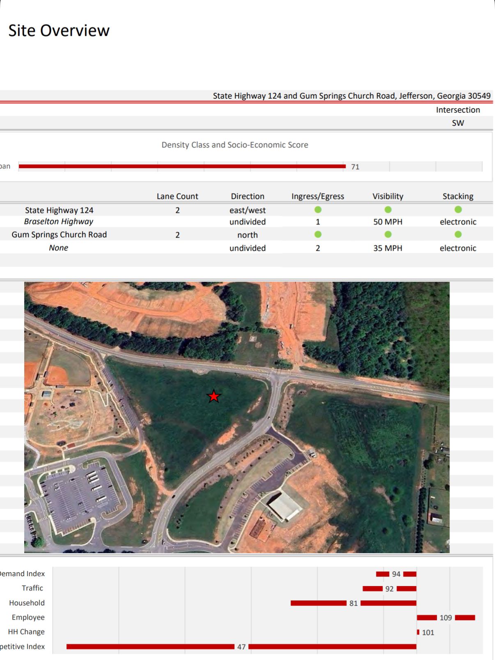
Task: Click Gum Springs Church Road Ingress/Egress green dot
Action: coord(318,234)
